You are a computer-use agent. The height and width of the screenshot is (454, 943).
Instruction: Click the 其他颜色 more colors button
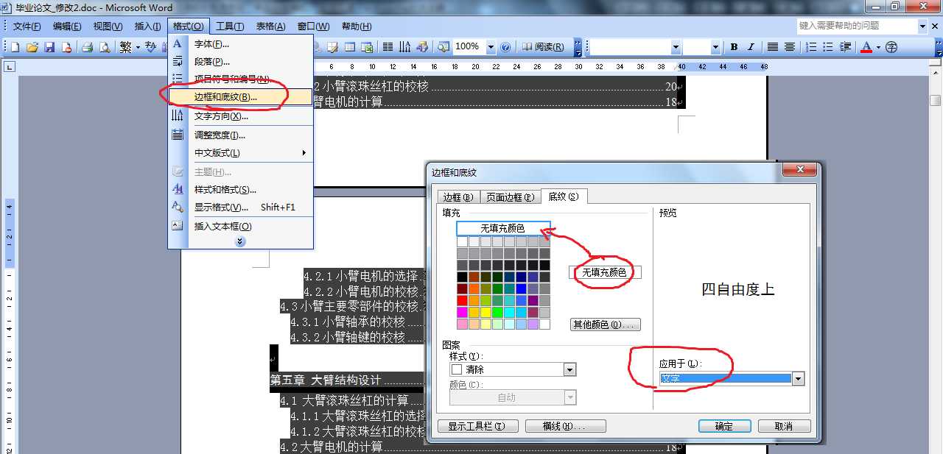[x=606, y=324]
